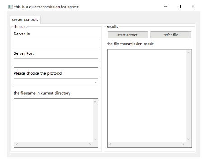The width and height of the screenshot is (206, 163).
Task: Click inside the protocol combo box
Action: pyautogui.click(x=56, y=82)
